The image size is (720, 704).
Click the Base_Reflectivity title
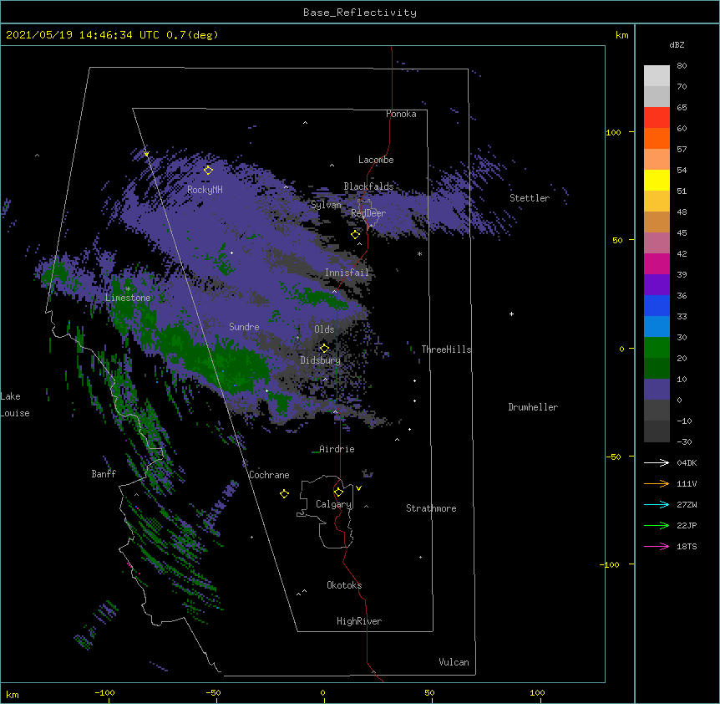point(360,13)
